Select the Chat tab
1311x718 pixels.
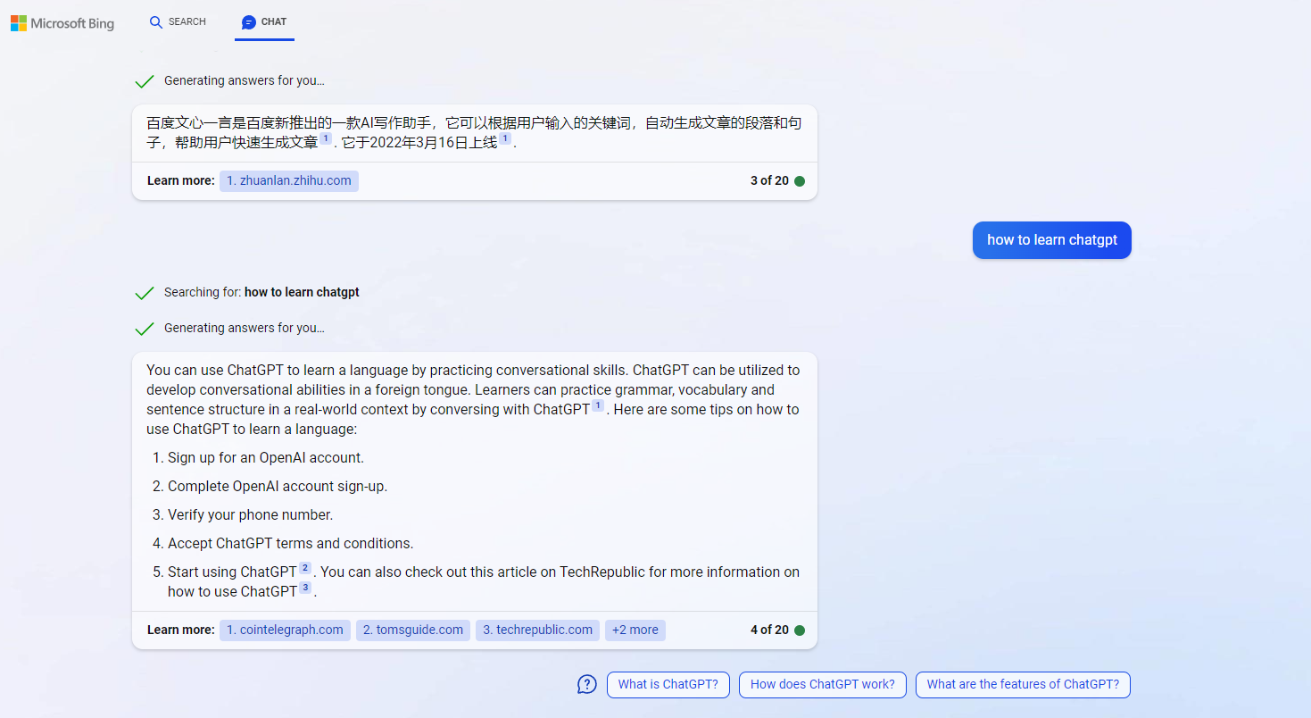pos(264,21)
